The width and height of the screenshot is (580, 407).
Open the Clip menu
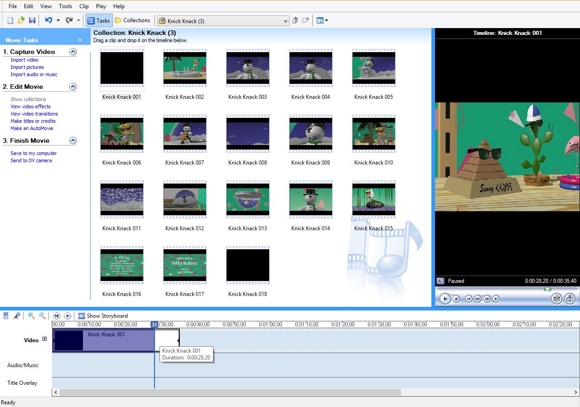tap(84, 6)
